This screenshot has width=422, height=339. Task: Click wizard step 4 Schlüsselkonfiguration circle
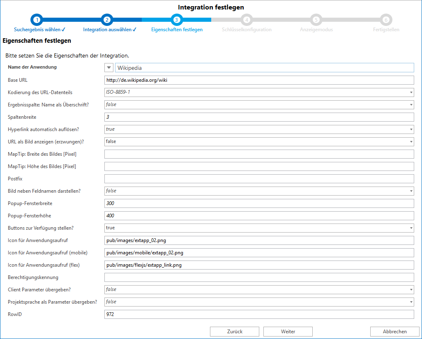click(247, 20)
